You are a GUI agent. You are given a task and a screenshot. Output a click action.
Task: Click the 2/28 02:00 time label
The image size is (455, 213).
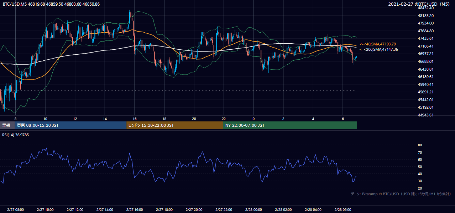click(x=283, y=210)
